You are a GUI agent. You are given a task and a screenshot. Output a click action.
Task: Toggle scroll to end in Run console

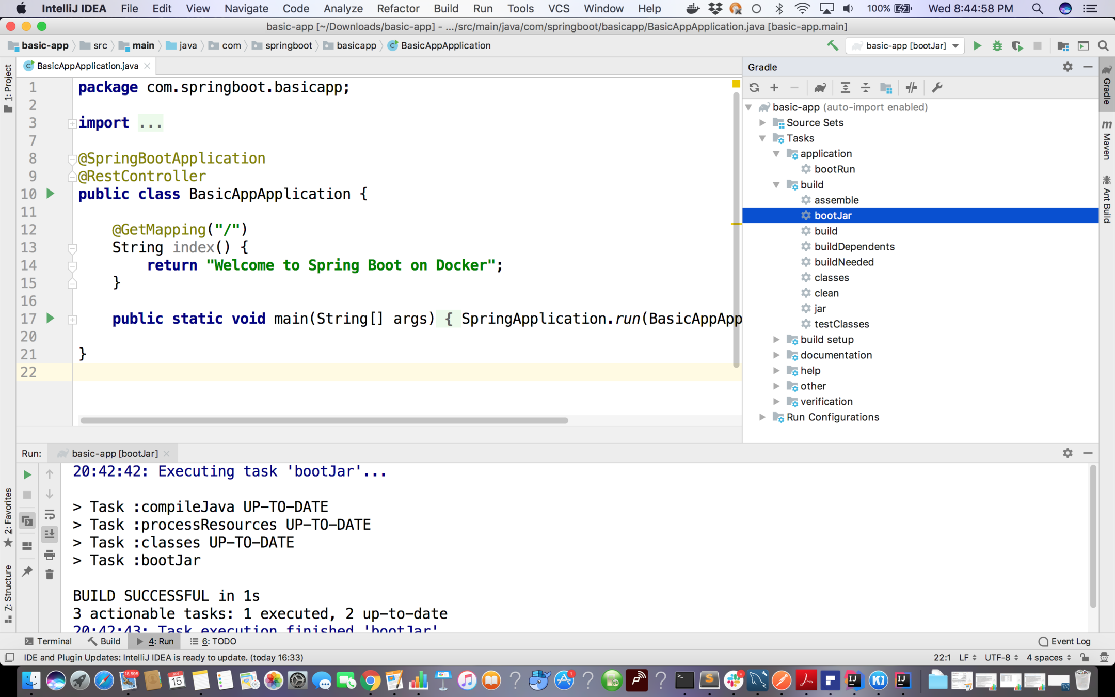(50, 534)
